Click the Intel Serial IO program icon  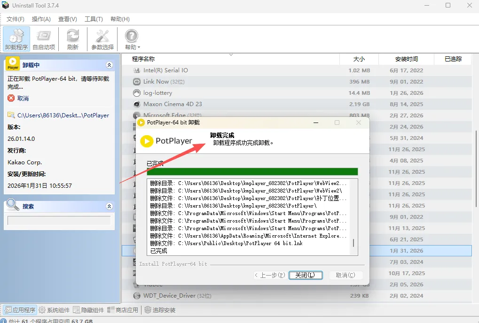[136, 70]
